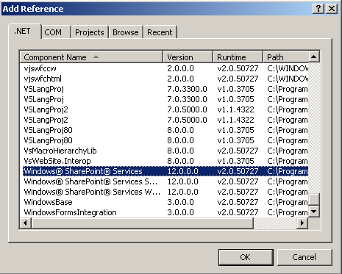Sort by Runtime column header
This screenshot has width=342, height=274.
click(x=238, y=57)
